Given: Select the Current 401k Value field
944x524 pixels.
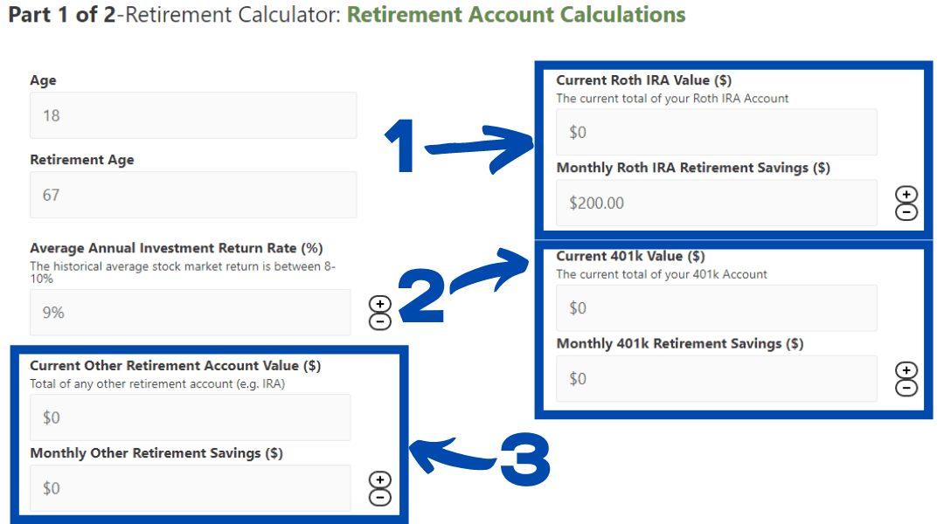Looking at the screenshot, I should [x=717, y=307].
